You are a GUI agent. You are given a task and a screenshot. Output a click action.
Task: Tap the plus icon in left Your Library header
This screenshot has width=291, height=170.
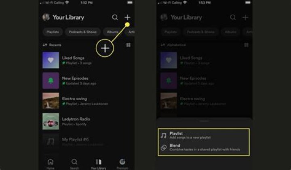pos(127,17)
